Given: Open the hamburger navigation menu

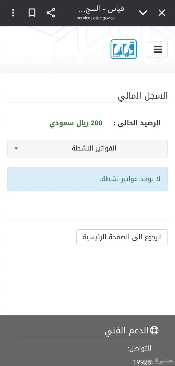Looking at the screenshot, I should coord(158,49).
